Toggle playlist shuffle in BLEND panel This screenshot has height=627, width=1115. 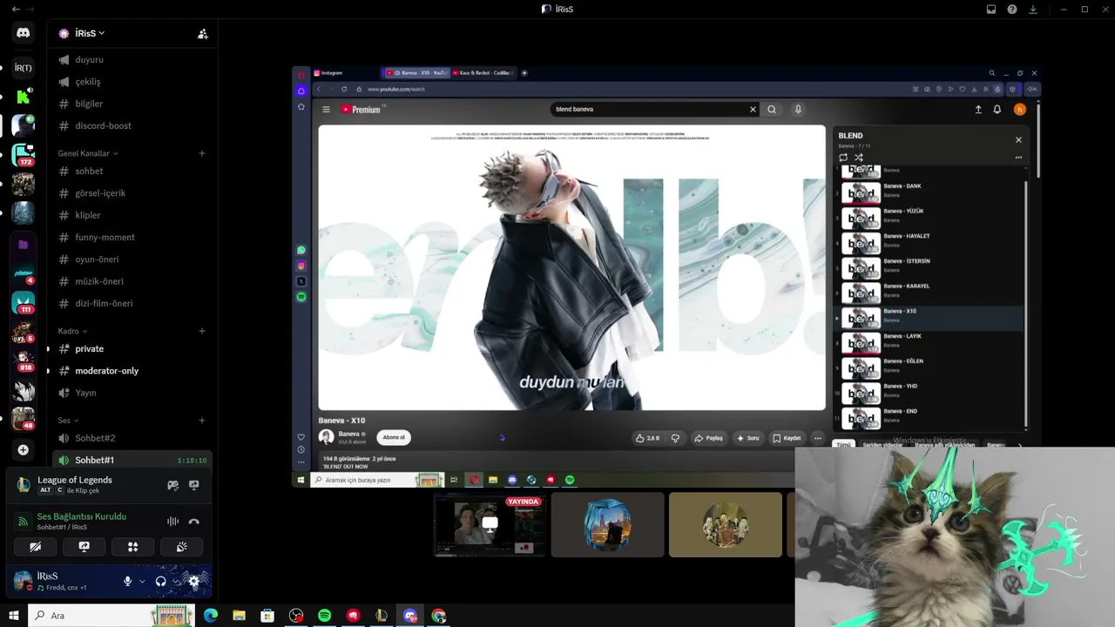click(x=859, y=158)
